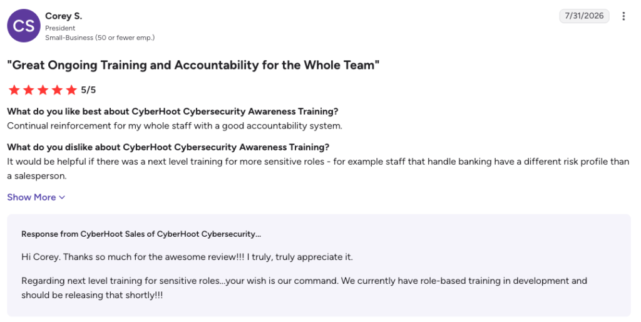Click the second red rating star
The height and width of the screenshot is (322, 641).
point(29,90)
